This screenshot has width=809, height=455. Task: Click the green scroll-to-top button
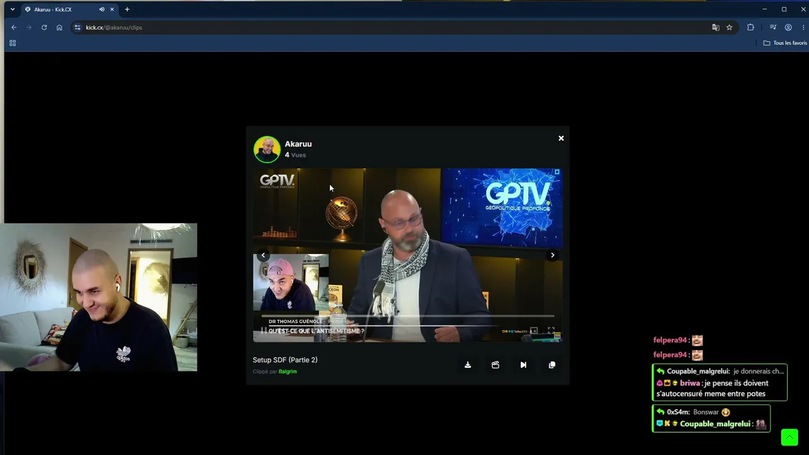(789, 437)
